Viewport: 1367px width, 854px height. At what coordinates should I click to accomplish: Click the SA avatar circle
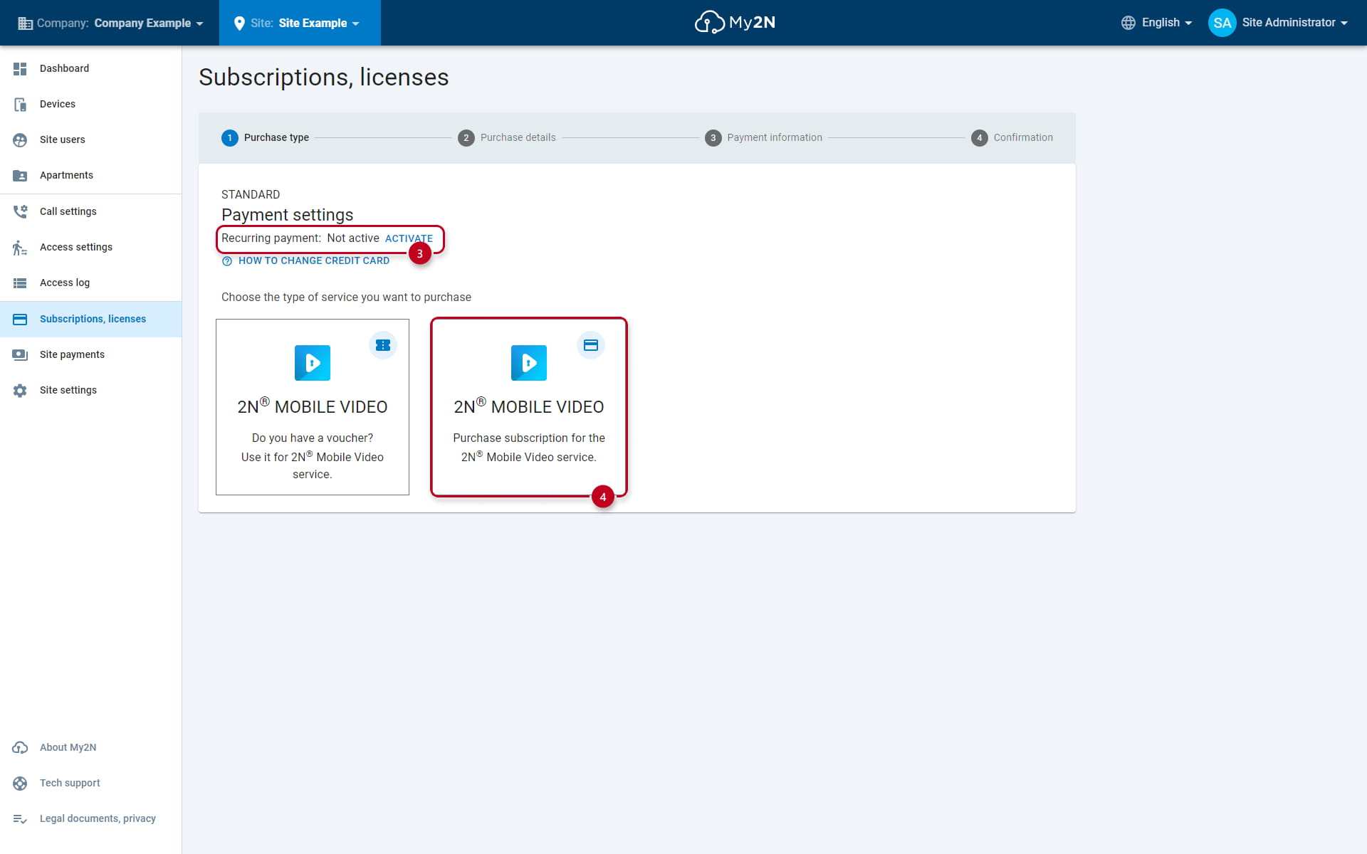tap(1222, 23)
